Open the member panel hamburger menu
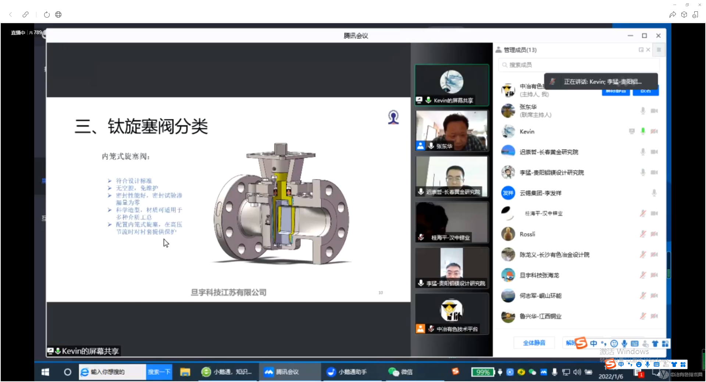 (659, 50)
